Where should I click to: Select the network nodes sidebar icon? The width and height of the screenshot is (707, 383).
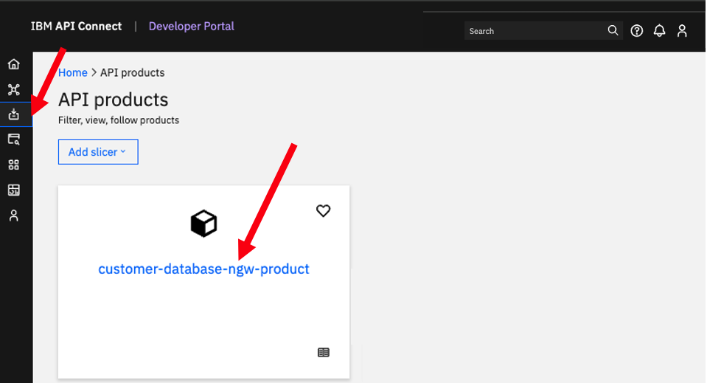pos(13,89)
